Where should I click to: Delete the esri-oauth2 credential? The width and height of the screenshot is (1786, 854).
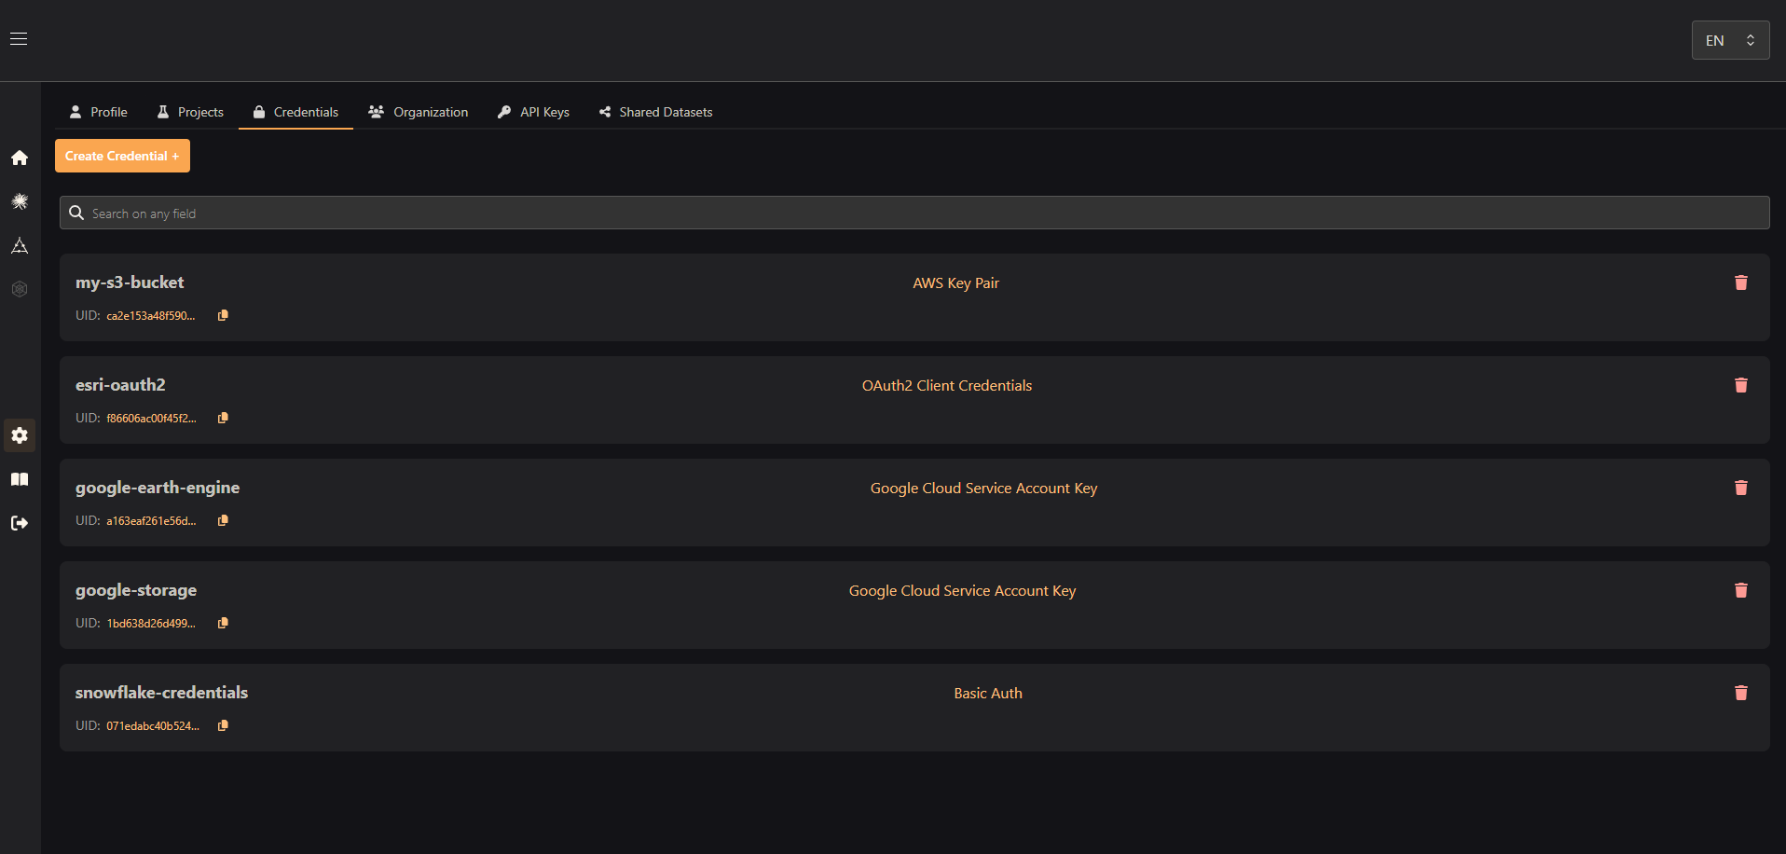pos(1740,385)
